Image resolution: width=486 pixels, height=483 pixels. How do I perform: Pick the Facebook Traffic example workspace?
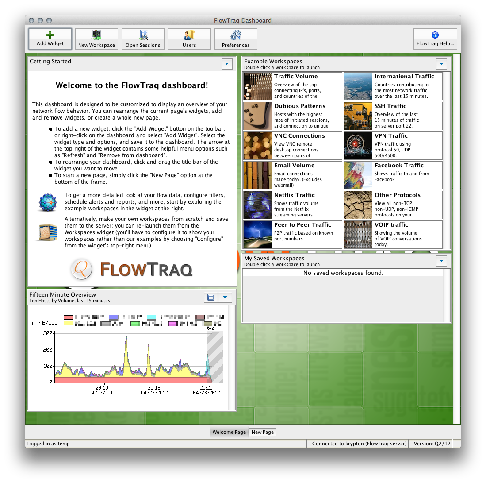pyautogui.click(x=393, y=175)
